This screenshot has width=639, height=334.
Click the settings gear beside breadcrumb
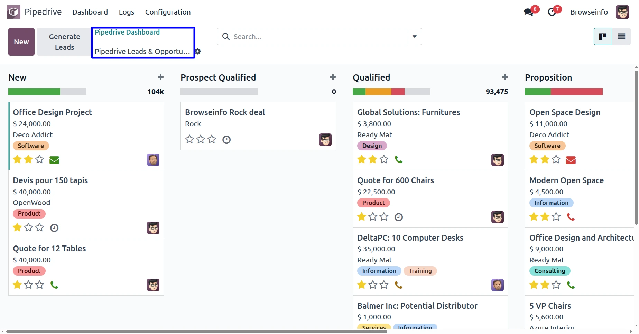coord(198,52)
